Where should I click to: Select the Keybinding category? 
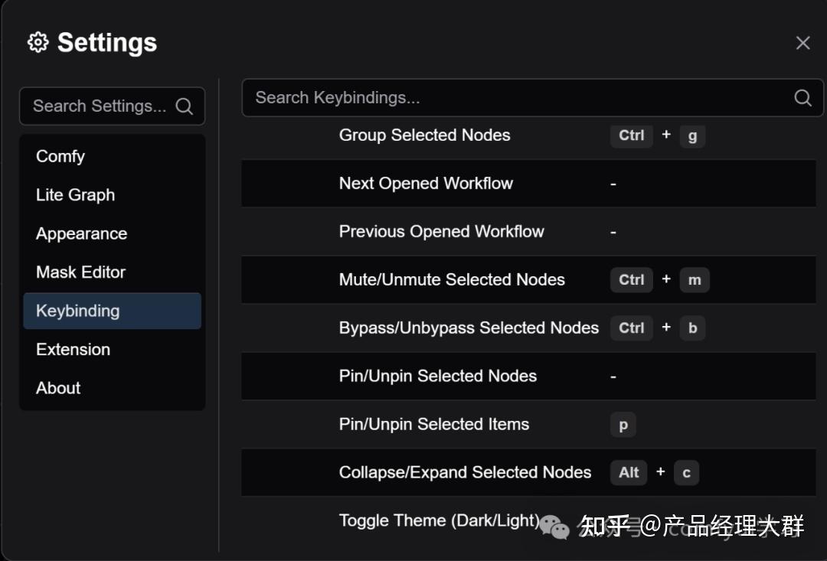(78, 311)
